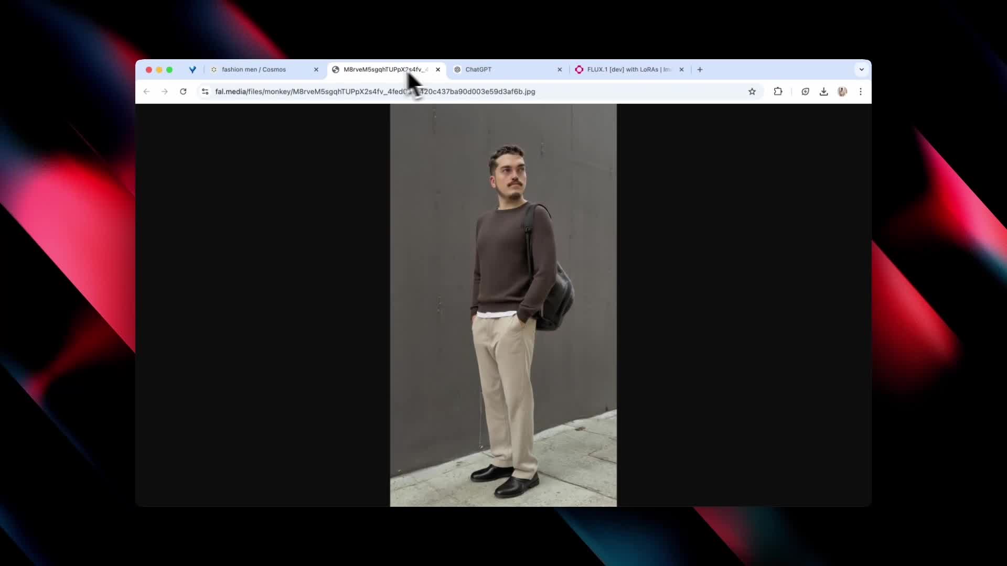Screen dimensions: 1007x566
Task: Click the browser forward arrow
Action: 165,92
